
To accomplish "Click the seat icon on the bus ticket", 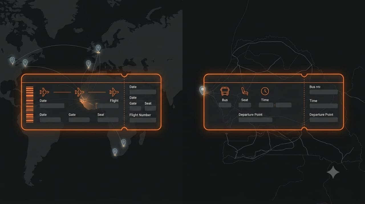I will click(245, 91).
